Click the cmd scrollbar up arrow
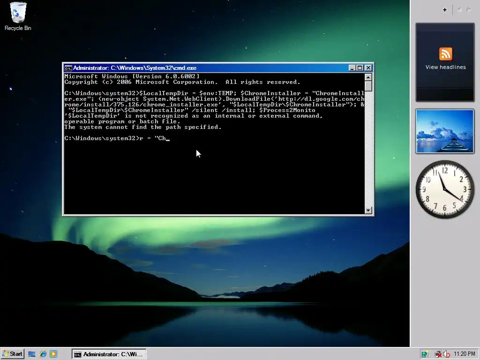 click(x=368, y=77)
